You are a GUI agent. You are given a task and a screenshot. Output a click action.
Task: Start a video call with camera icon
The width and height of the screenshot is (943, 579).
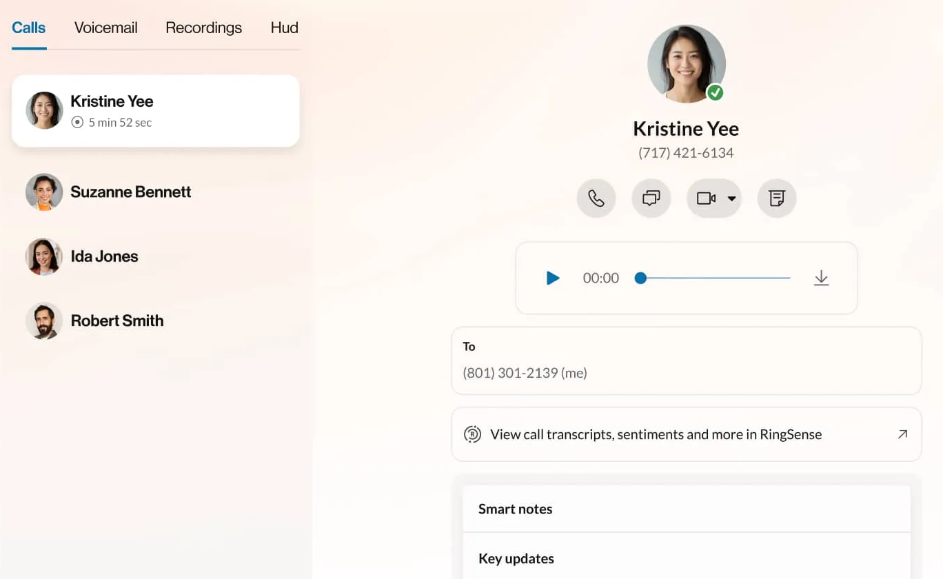[706, 199]
